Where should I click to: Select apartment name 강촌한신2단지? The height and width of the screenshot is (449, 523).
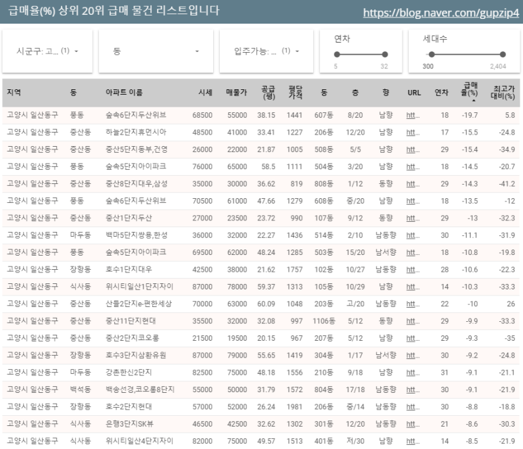click(129, 373)
